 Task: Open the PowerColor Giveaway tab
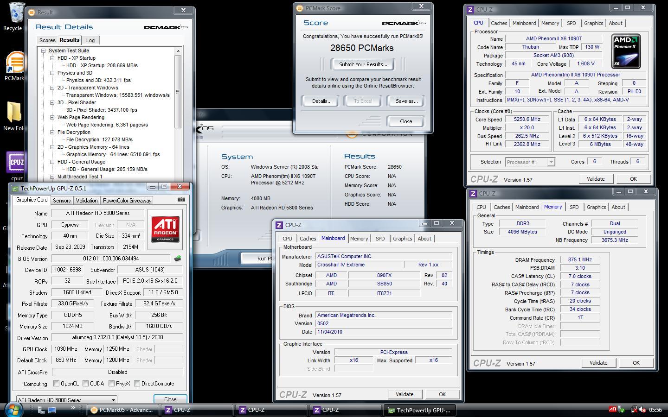coord(127,201)
